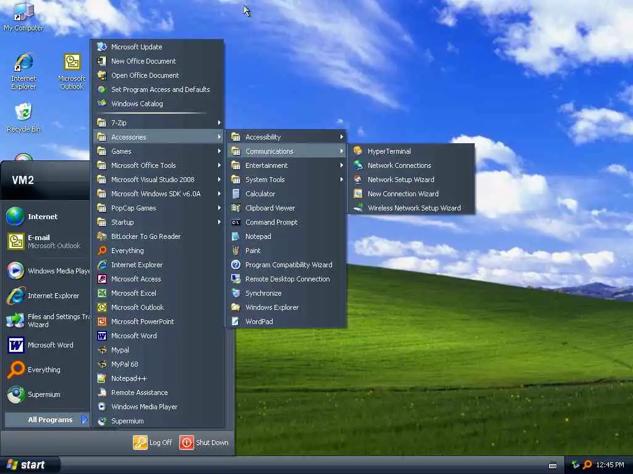The width and height of the screenshot is (633, 474).
Task: Open the Paint icon
Action: pyautogui.click(x=236, y=251)
